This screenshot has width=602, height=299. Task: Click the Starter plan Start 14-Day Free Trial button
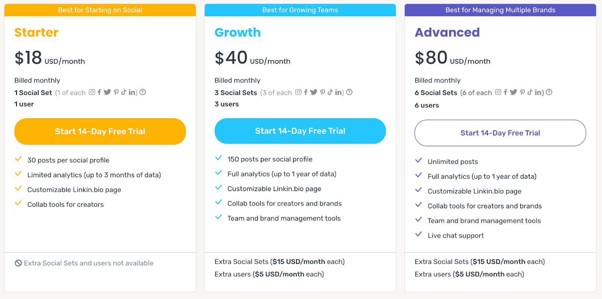point(100,131)
